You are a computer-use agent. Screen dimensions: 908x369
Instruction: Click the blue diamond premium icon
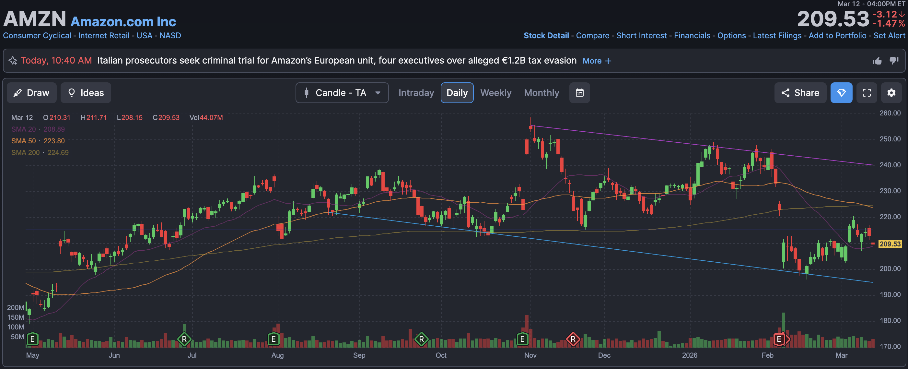(841, 93)
